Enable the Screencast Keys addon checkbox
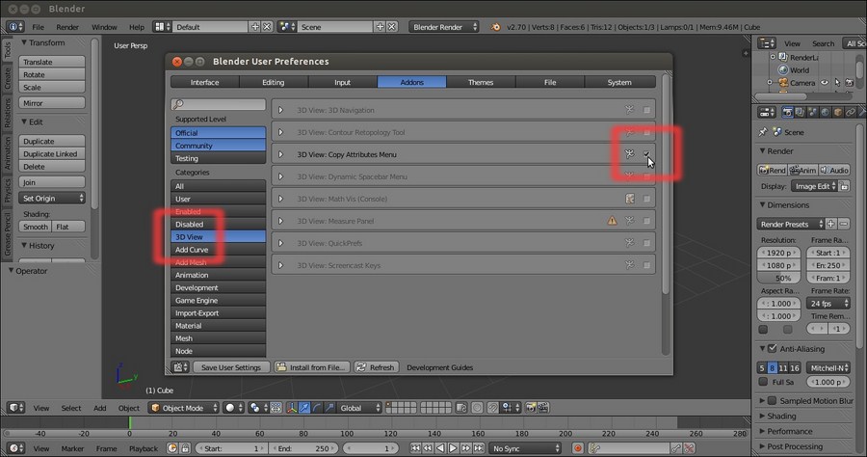 [646, 265]
